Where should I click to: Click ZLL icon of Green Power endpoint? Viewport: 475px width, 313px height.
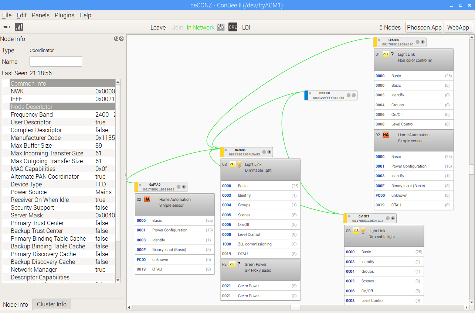(x=233, y=264)
